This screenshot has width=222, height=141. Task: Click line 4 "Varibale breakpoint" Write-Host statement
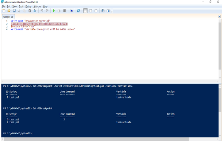[43, 29]
